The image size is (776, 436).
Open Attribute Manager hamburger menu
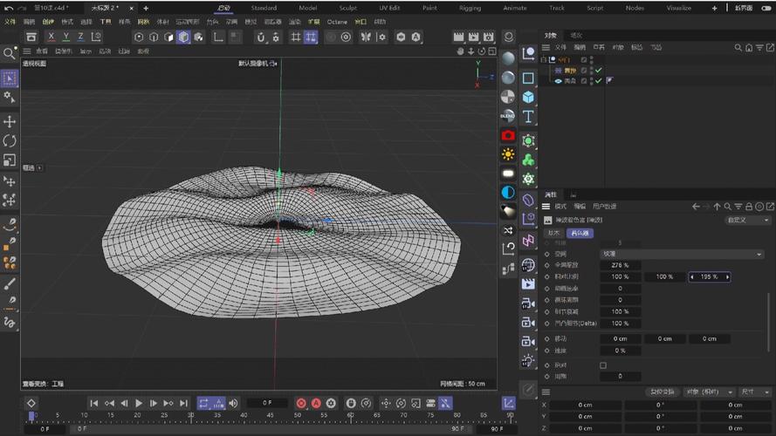(x=546, y=207)
